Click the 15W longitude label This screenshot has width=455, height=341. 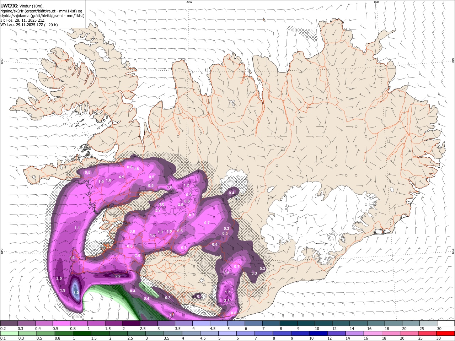(x=376, y=2)
